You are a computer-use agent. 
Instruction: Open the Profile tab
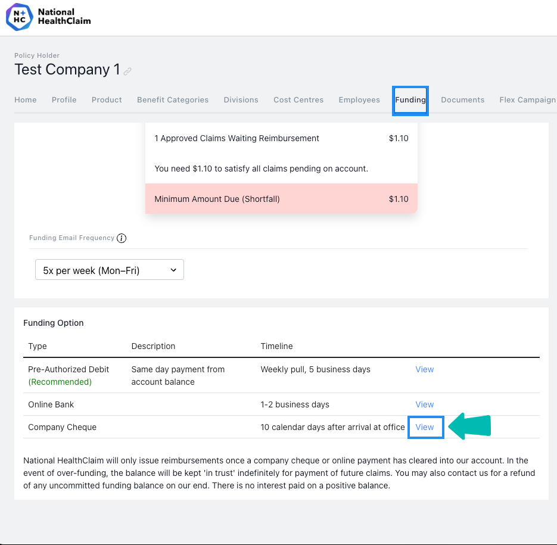(64, 100)
